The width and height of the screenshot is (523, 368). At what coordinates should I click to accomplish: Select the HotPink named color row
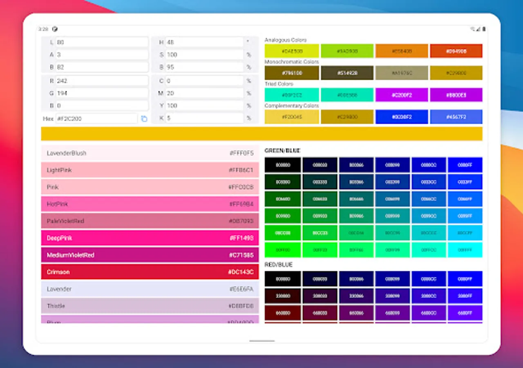click(150, 204)
